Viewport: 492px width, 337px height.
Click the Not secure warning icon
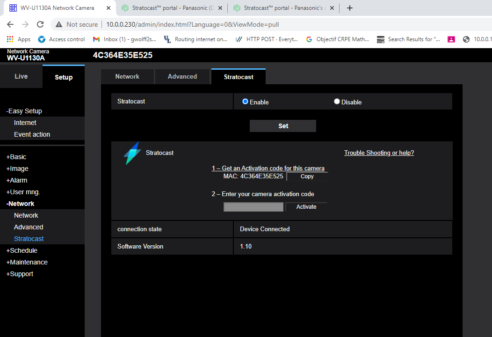(59, 24)
